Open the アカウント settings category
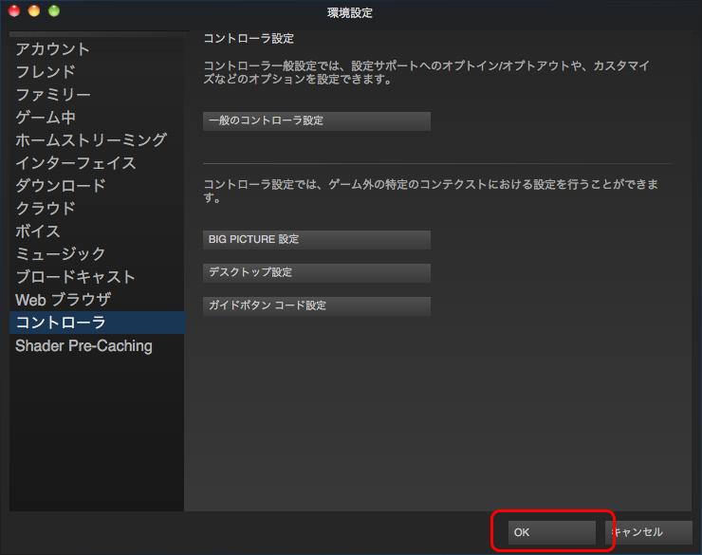Screen dimensions: 702x555 (x=97, y=49)
